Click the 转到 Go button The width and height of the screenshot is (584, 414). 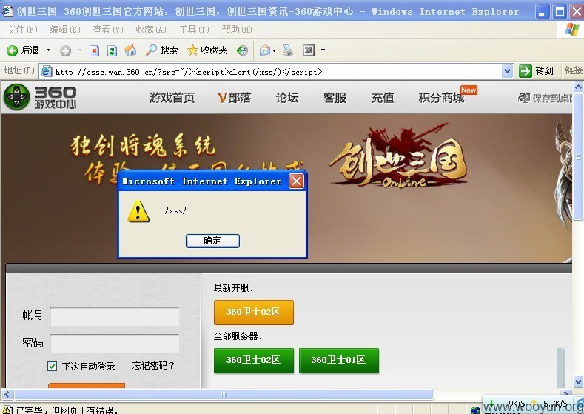537,71
